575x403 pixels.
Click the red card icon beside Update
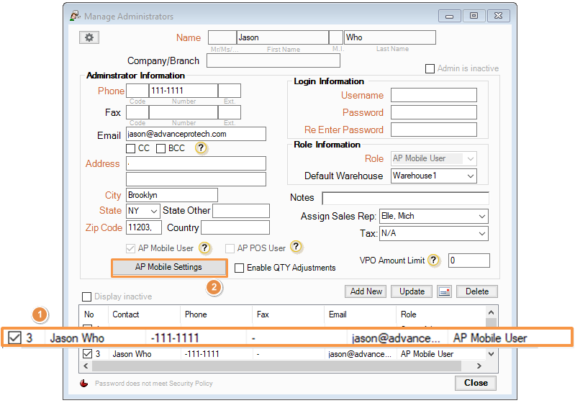[444, 291]
